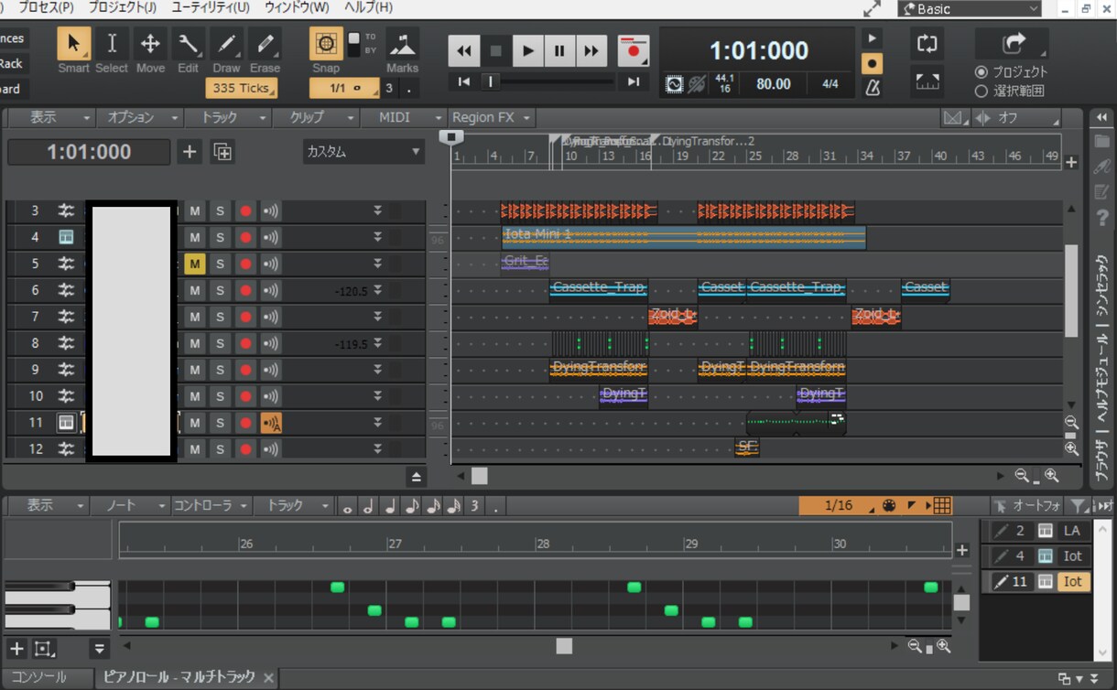Expand the Region FX menu
1117x690 pixels.
coord(492,118)
